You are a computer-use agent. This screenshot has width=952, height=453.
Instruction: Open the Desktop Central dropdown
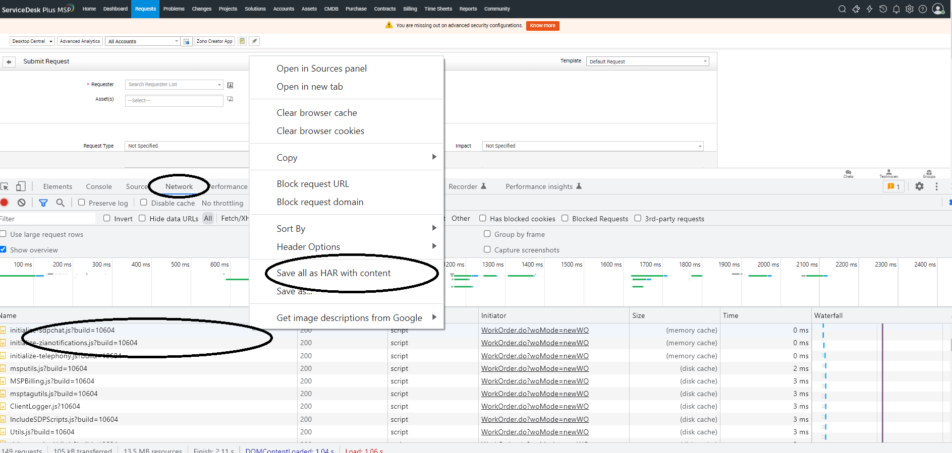pyautogui.click(x=32, y=41)
